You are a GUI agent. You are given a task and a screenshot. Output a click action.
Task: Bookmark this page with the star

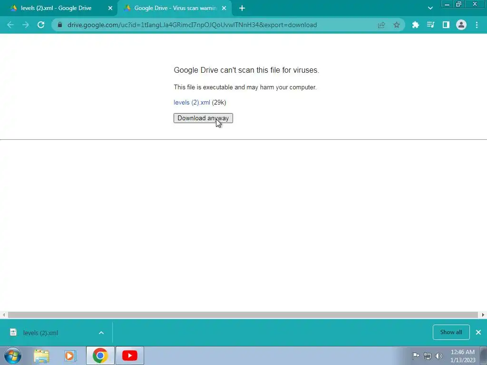tap(396, 25)
